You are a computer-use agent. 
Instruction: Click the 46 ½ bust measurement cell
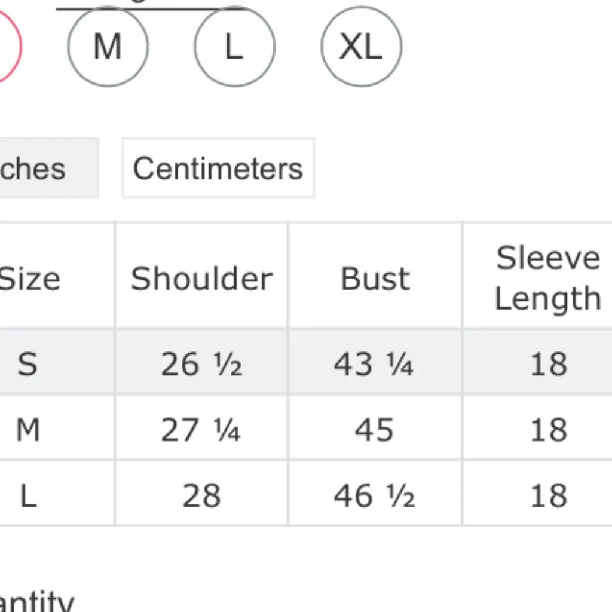click(374, 495)
